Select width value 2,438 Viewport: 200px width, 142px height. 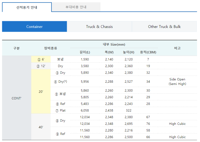109,110
